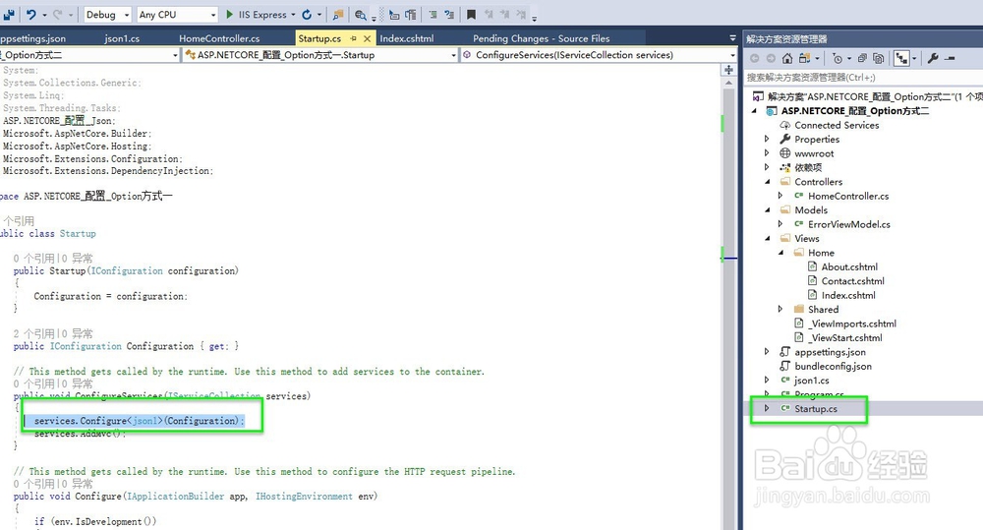Click the Undo arrow icon
This screenshot has height=530, width=983.
(x=30, y=14)
